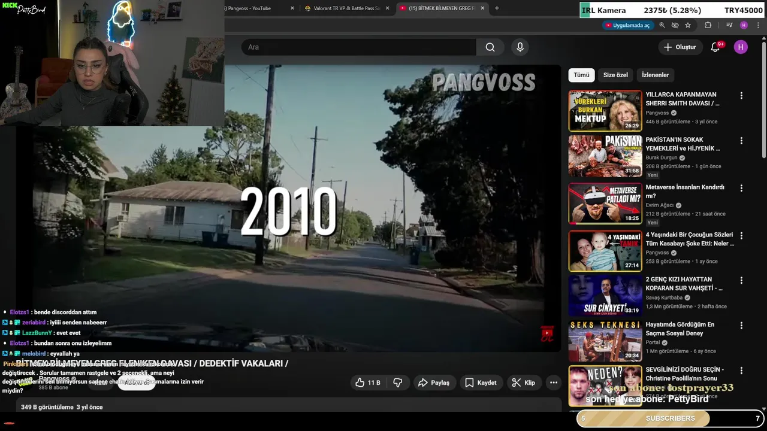The image size is (767, 431).
Task: Open the purple H account avatar on YouTube
Action: pos(741,47)
